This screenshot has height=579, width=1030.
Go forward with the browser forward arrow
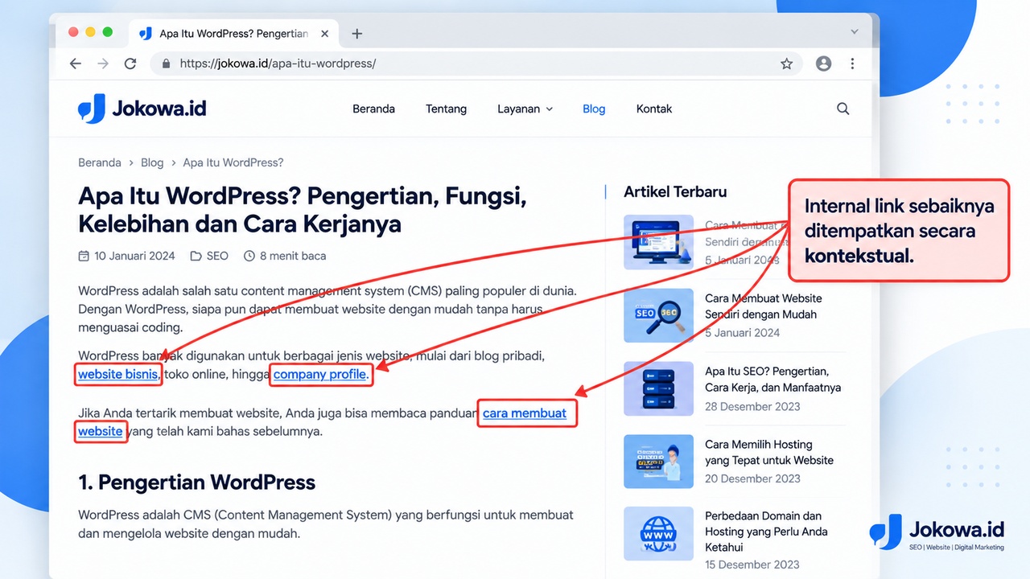pos(102,64)
